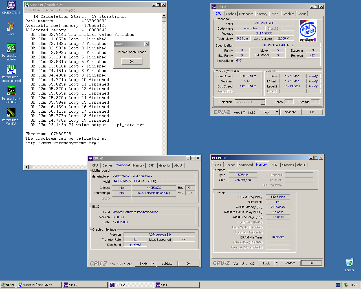The height and width of the screenshot is (289, 361).
Task: Click the CAS# Latency 2.0 clocks value
Action: 278,207
